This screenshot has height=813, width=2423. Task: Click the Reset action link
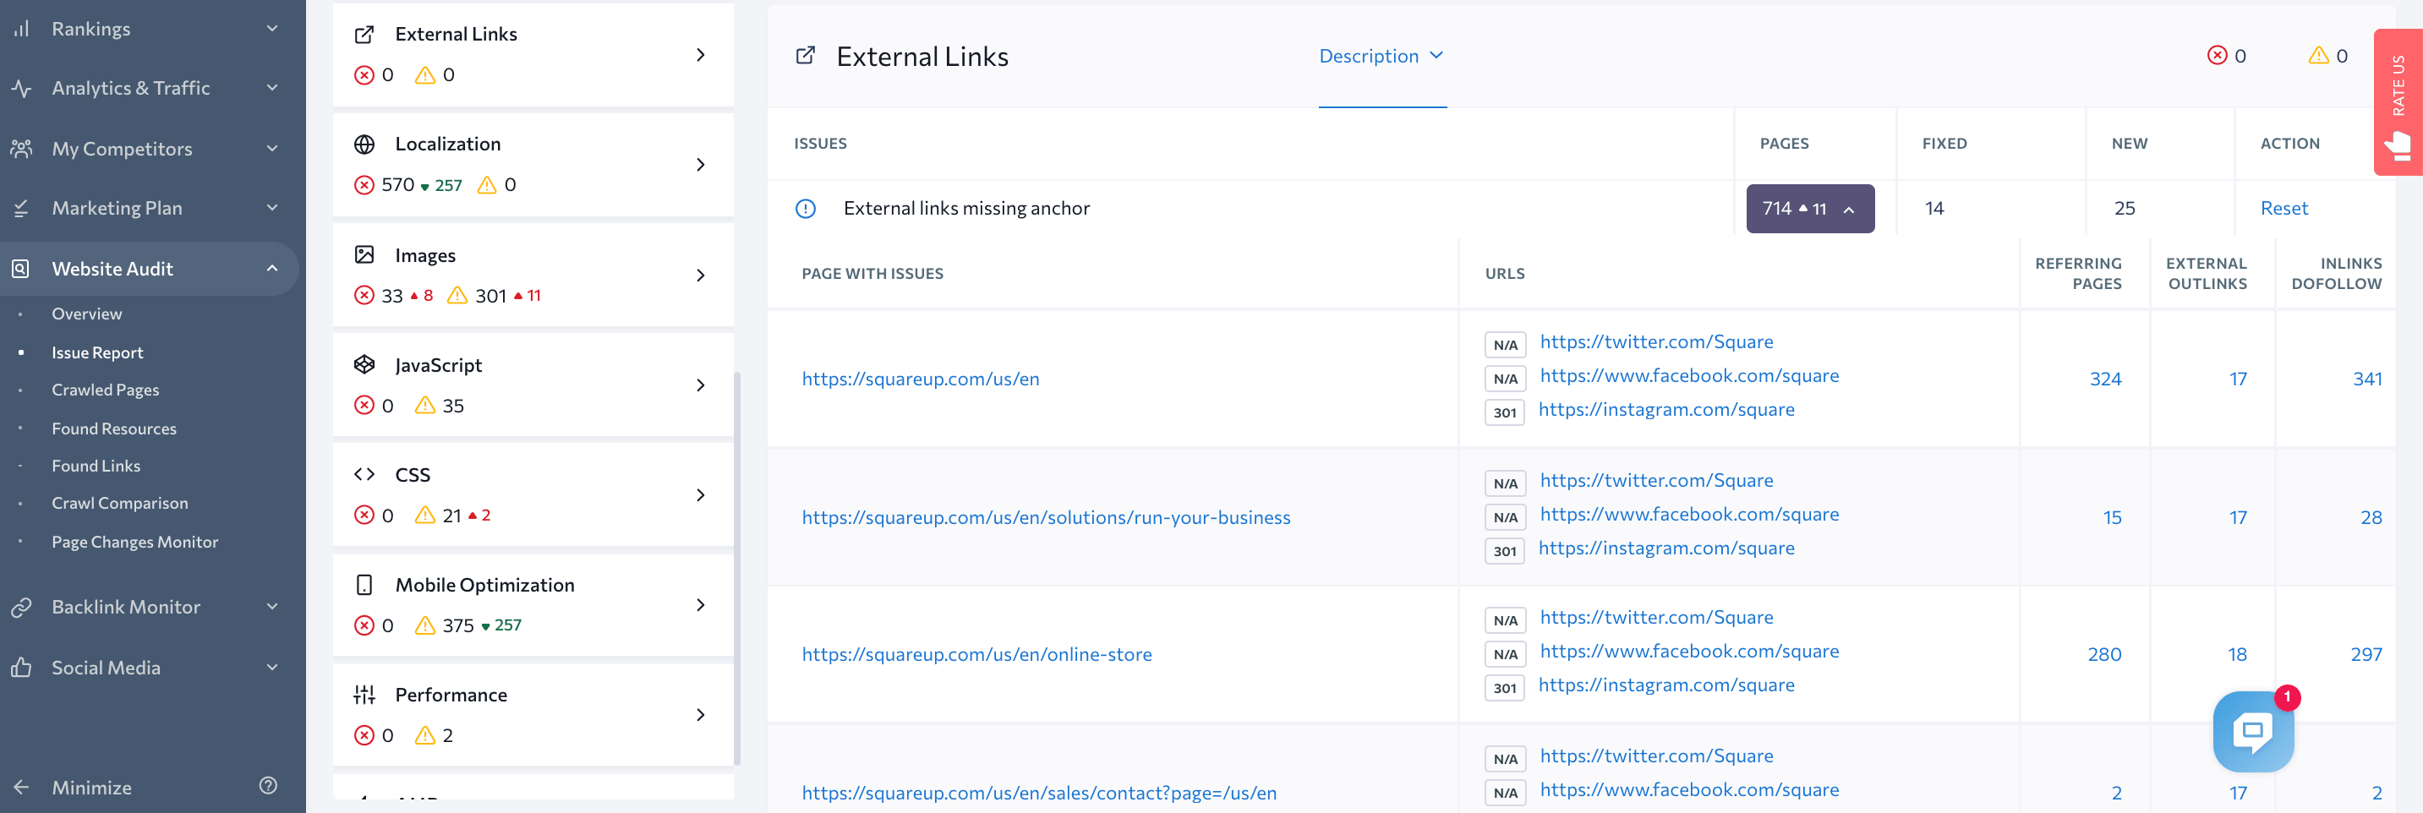pyautogui.click(x=2284, y=209)
